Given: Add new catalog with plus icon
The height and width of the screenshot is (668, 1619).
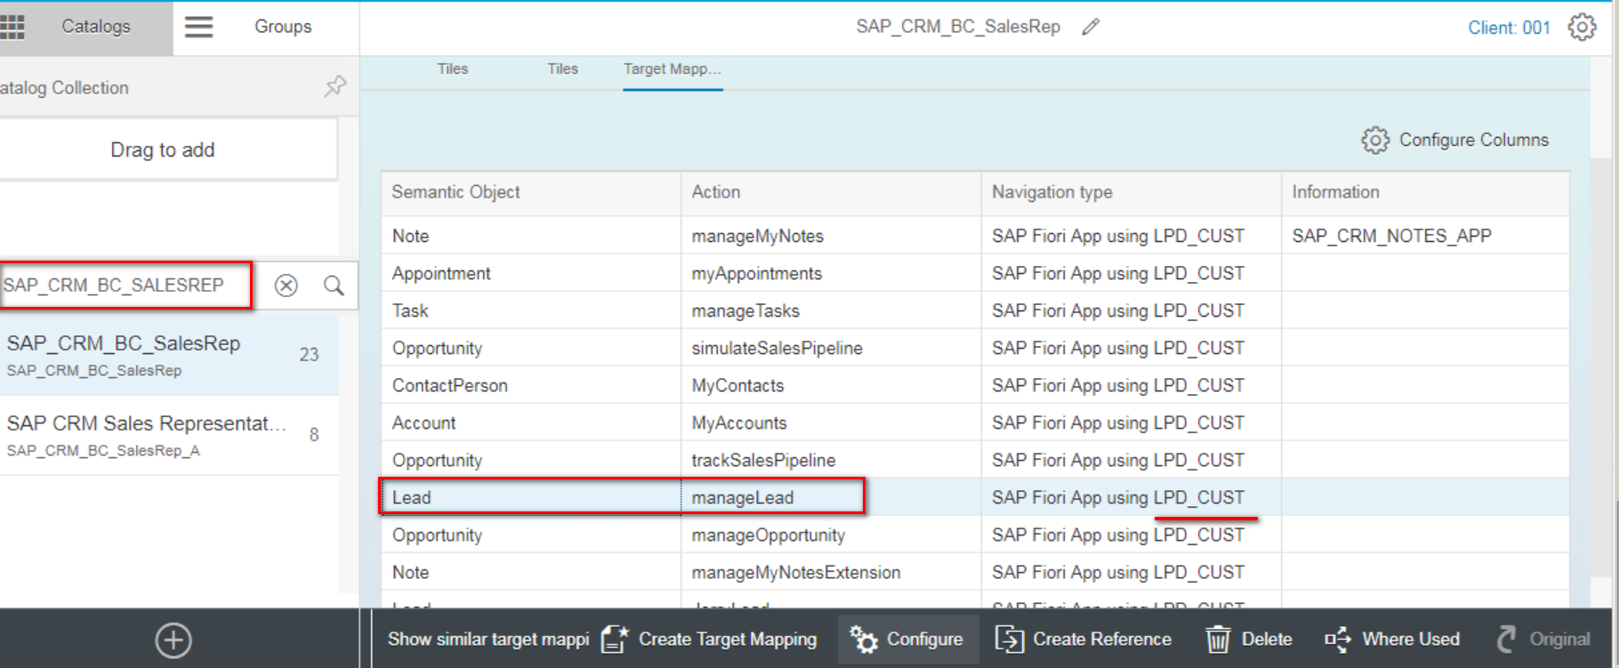Looking at the screenshot, I should (x=173, y=640).
